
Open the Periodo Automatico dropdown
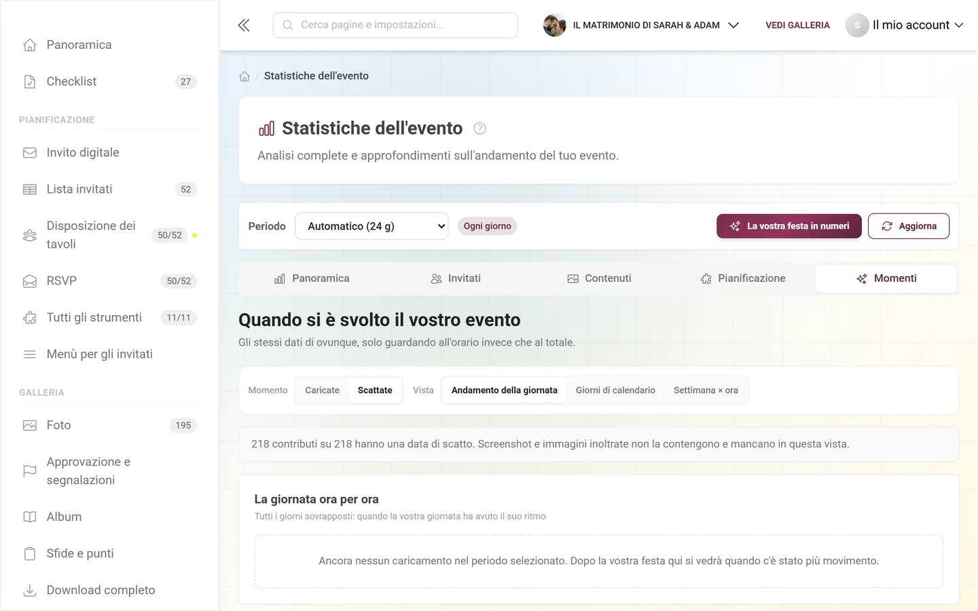tap(372, 226)
